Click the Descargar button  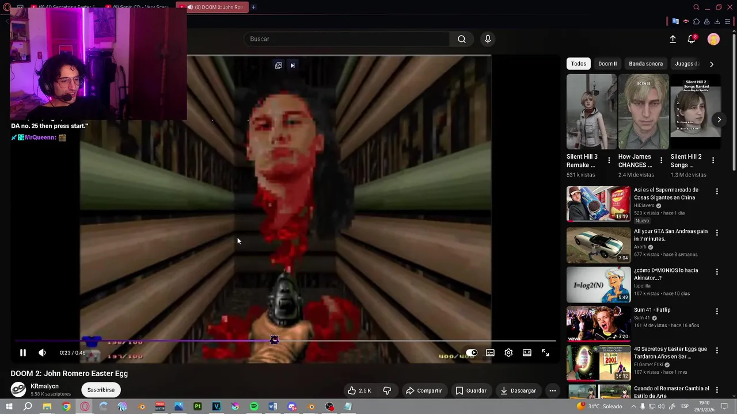[518, 390]
